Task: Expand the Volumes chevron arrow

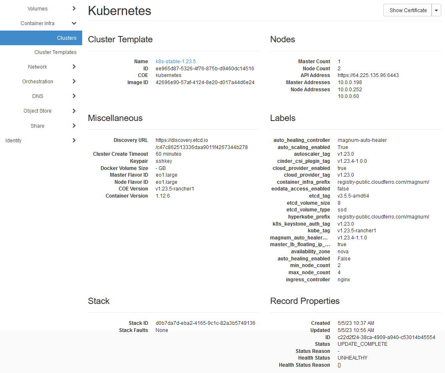Action: pyautogui.click(x=74, y=8)
